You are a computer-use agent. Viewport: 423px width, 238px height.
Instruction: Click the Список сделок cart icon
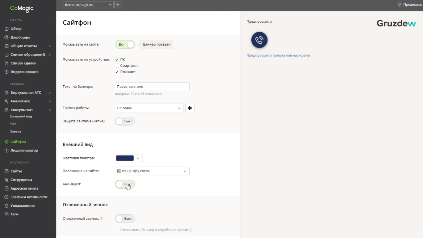point(7,63)
